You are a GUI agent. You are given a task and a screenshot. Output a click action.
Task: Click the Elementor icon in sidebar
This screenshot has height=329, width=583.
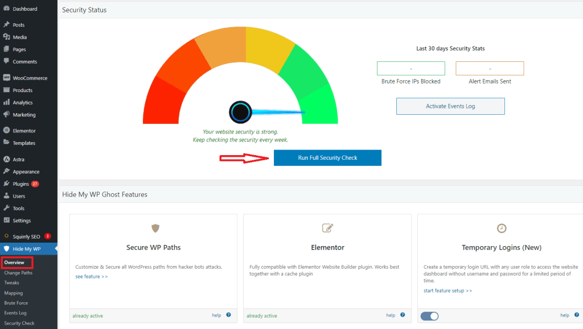pos(6,130)
